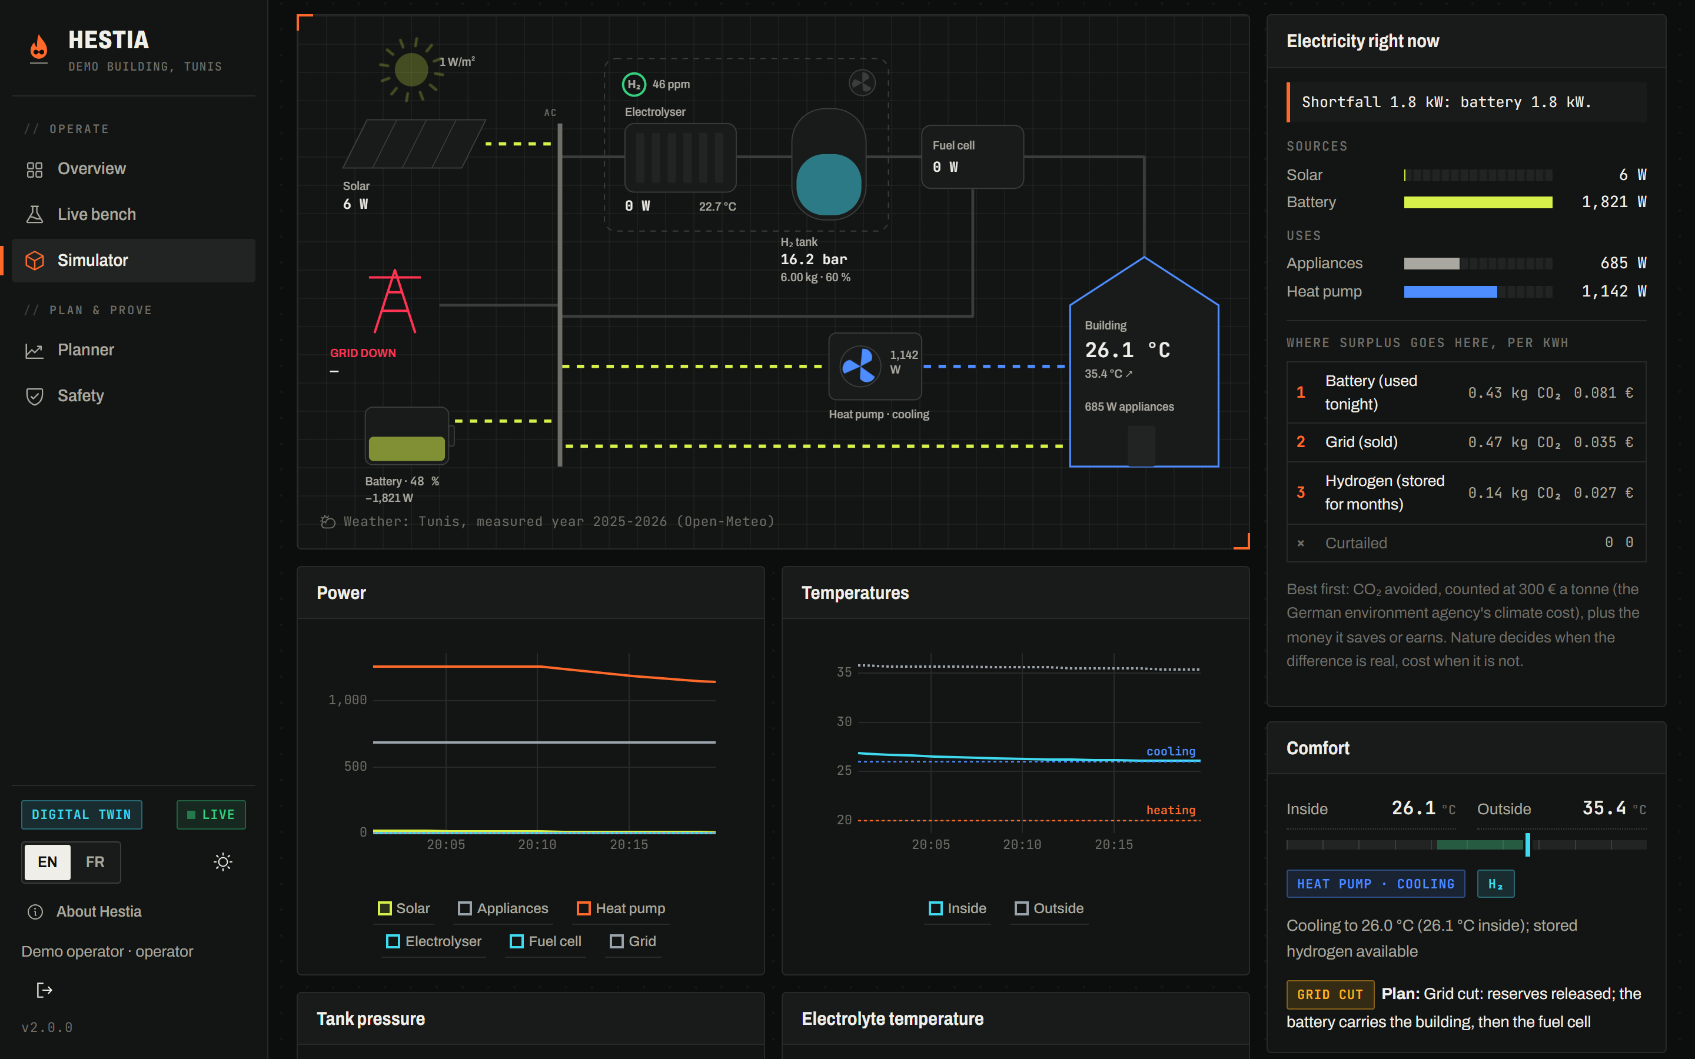Click the DIGITAL TWIN badge
Viewport: 1695px width, 1059px height.
point(81,815)
